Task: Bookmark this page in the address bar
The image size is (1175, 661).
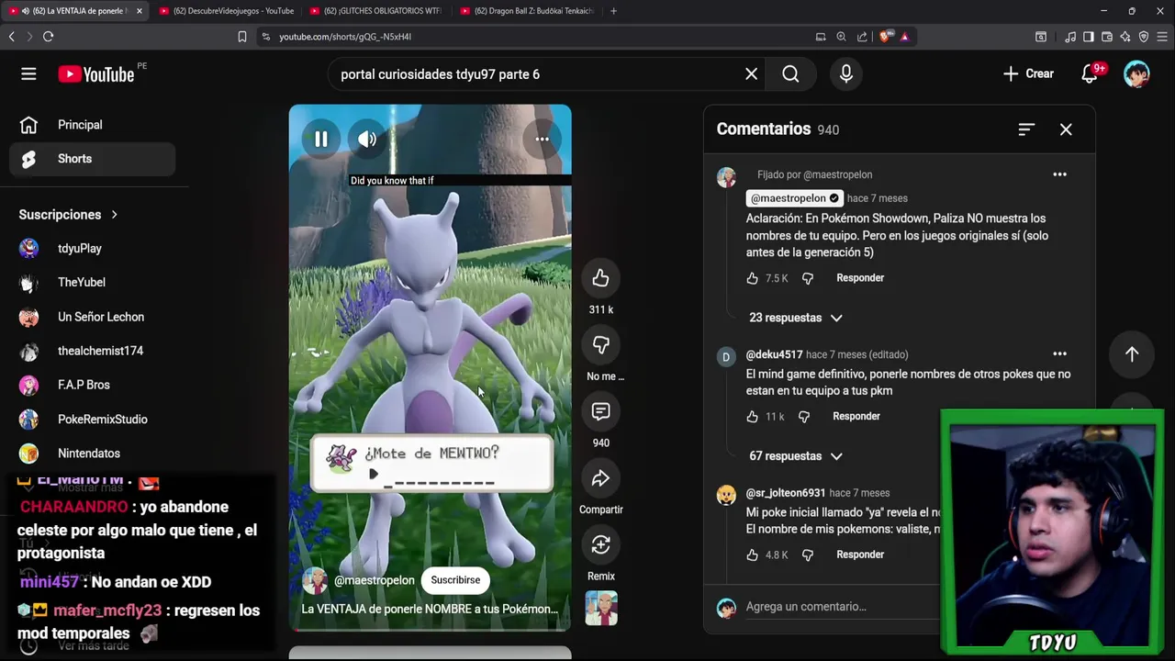Action: [x=242, y=37]
